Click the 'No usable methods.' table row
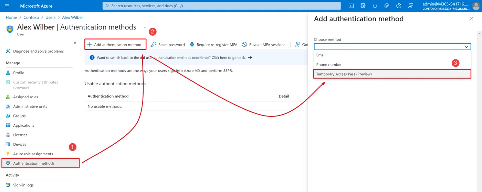482x192 pixels. (x=196, y=106)
